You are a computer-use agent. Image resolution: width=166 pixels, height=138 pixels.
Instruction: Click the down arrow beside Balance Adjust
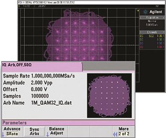point(47,135)
